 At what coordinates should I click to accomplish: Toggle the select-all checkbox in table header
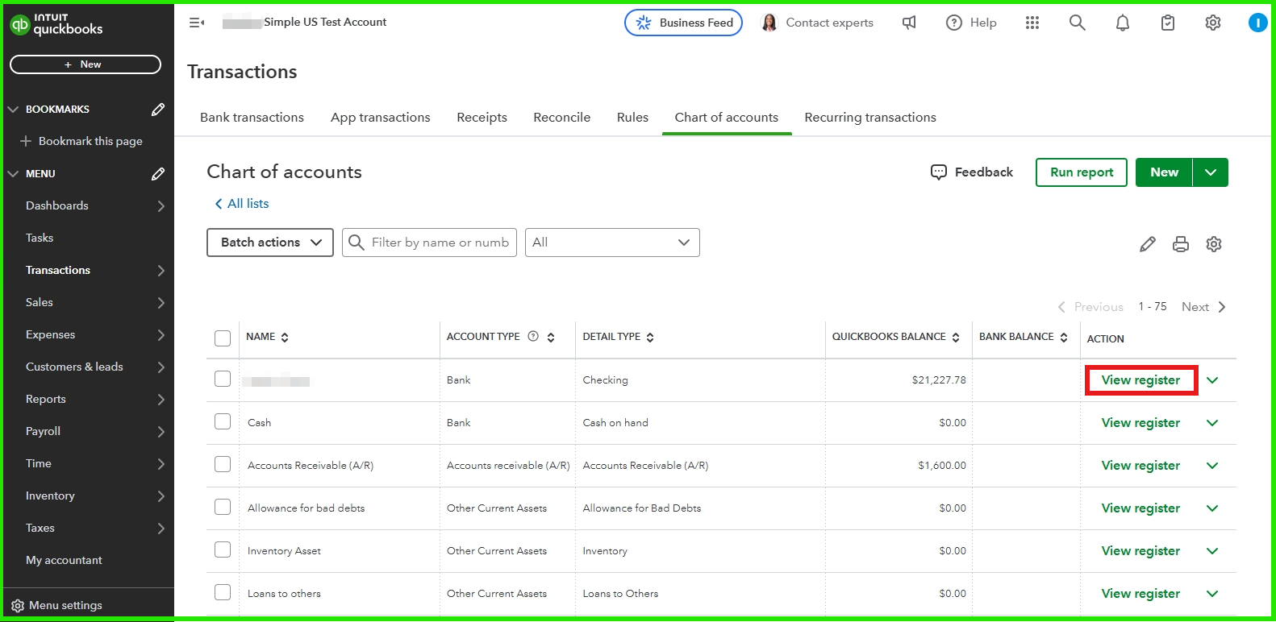pyautogui.click(x=223, y=338)
